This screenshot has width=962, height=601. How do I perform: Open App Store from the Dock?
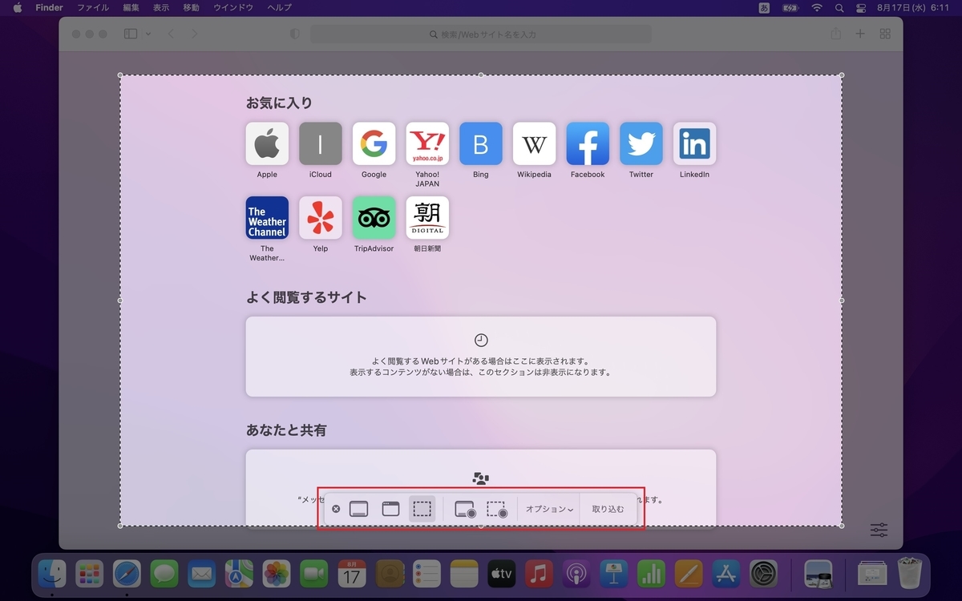tap(726, 574)
